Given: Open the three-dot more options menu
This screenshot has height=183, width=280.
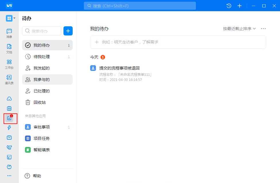Looking at the screenshot, I should pyautogui.click(x=263, y=29).
